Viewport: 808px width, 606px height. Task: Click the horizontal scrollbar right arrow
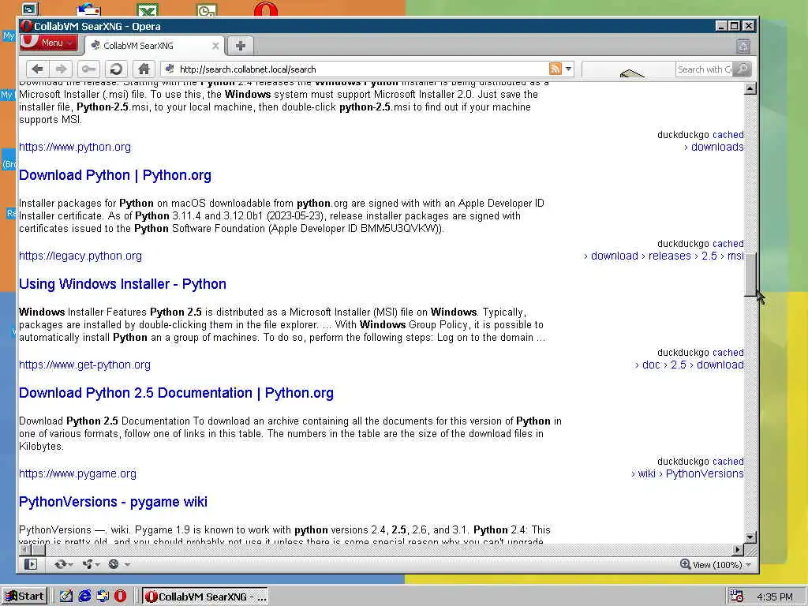pyautogui.click(x=738, y=550)
